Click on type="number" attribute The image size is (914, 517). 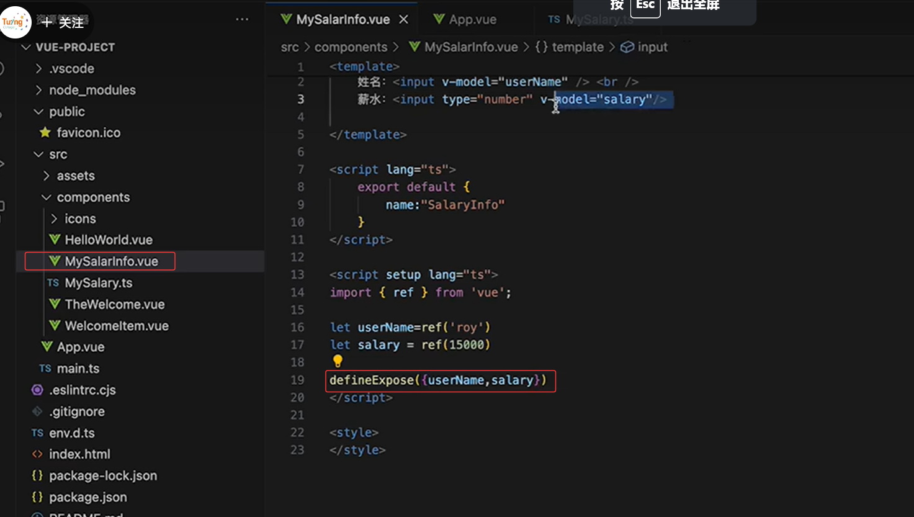488,99
